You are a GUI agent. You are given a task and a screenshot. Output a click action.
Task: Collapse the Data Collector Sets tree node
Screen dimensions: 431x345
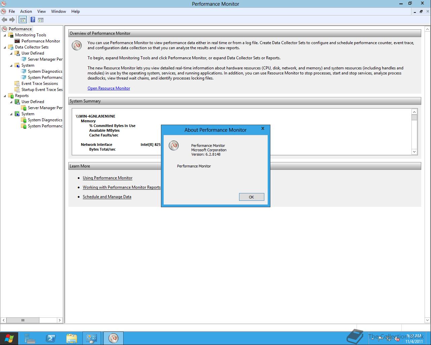5,47
